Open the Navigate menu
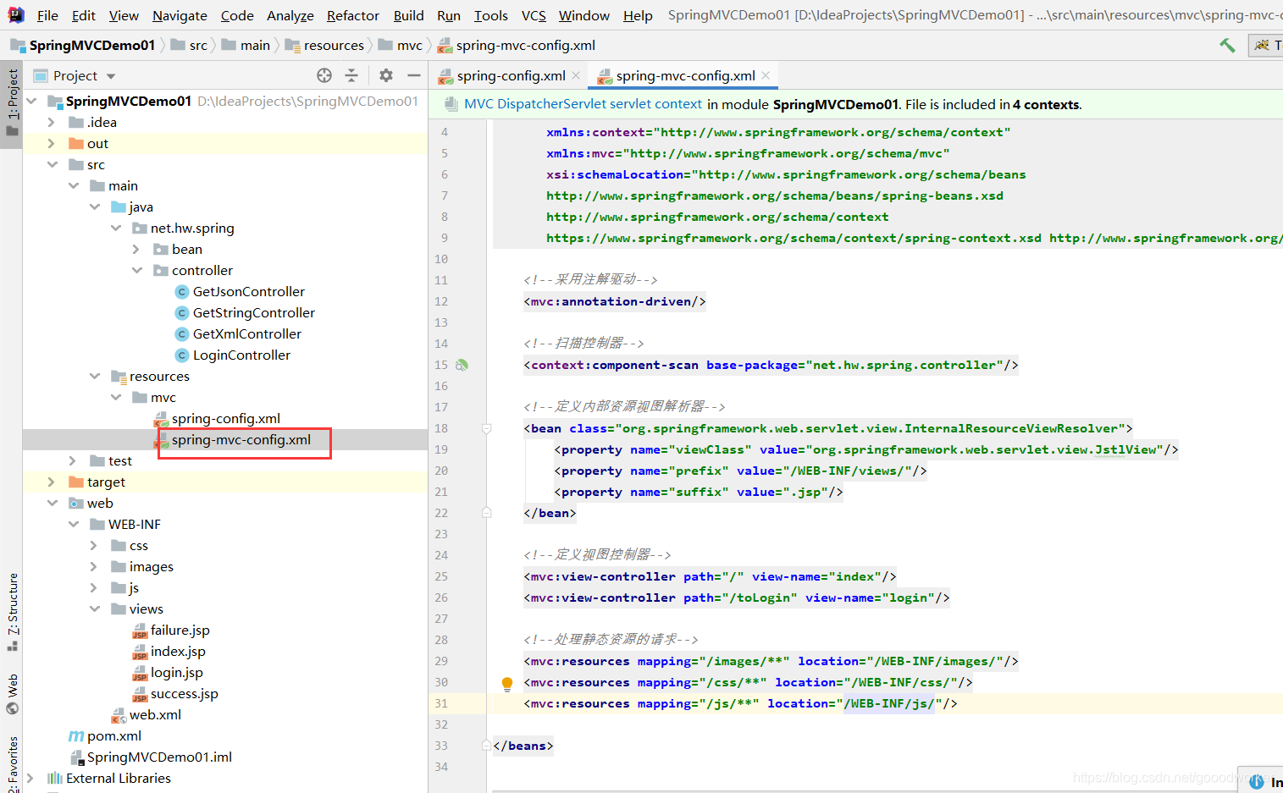The image size is (1283, 793). [180, 15]
